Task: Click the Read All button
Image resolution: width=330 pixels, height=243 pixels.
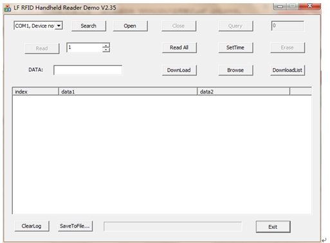Action: point(179,47)
